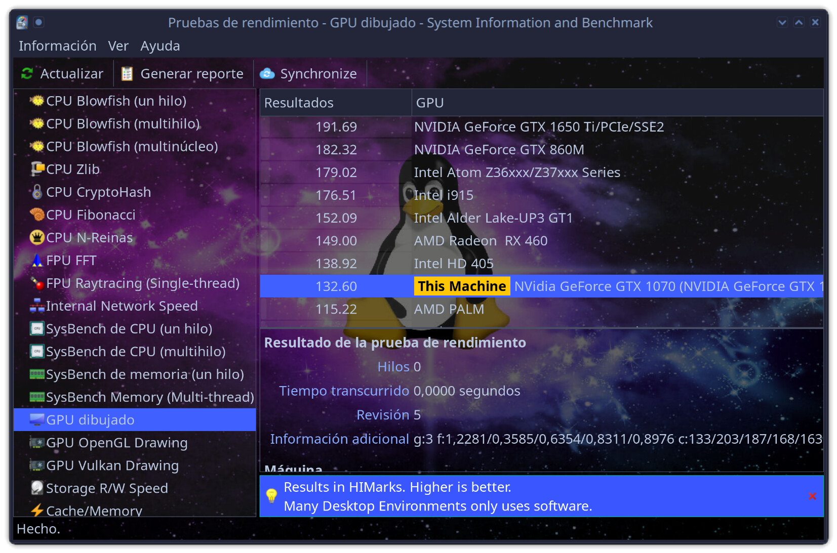The width and height of the screenshot is (837, 553).
Task: Select GPU OpenGL Drawing benchmark
Action: pyautogui.click(x=116, y=443)
